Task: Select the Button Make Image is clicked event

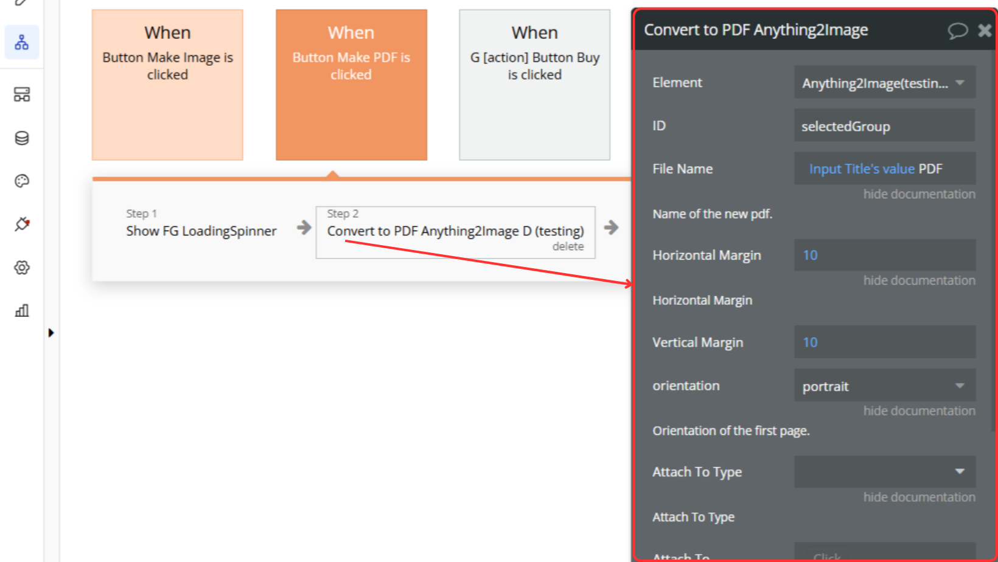Action: click(167, 85)
